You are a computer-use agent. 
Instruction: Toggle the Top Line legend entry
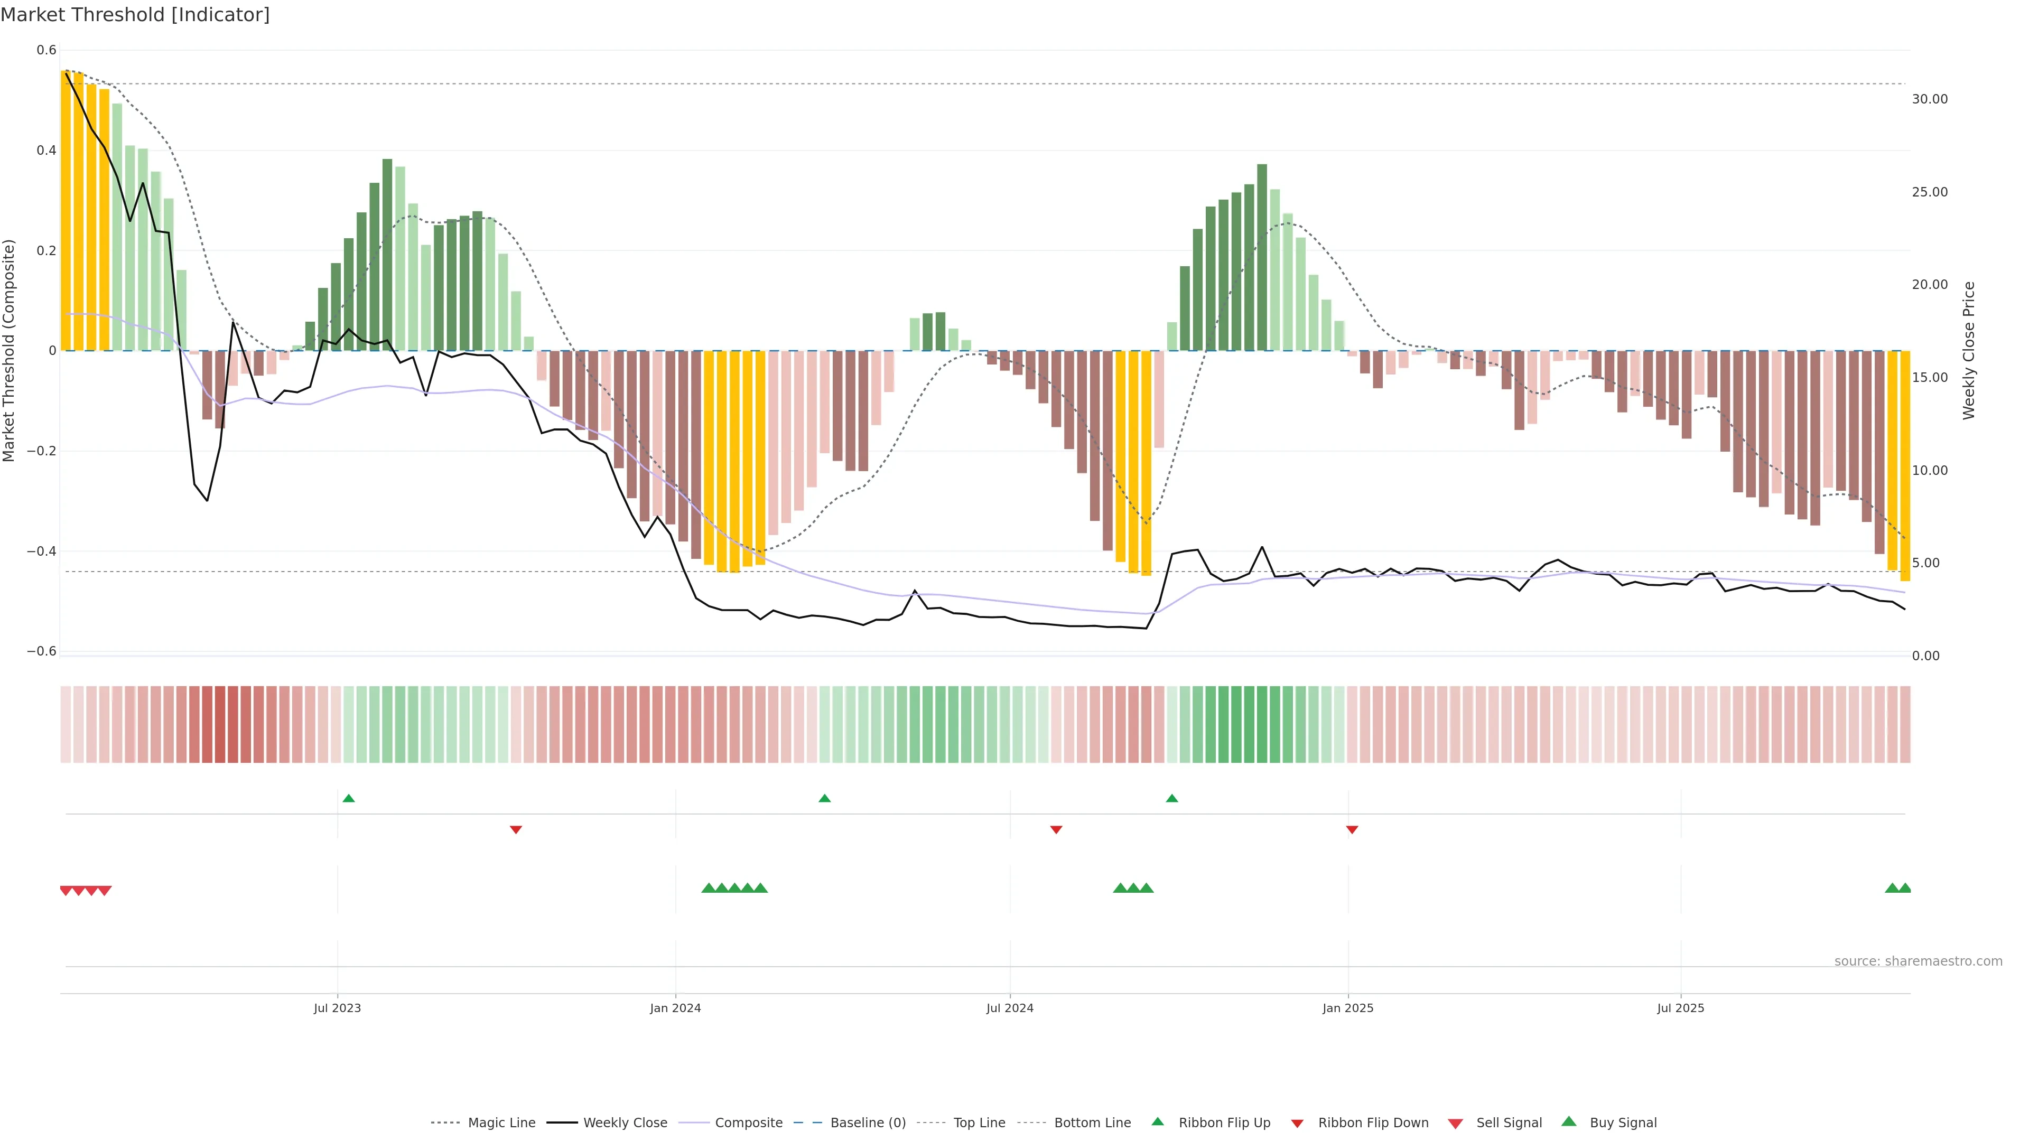(979, 1123)
